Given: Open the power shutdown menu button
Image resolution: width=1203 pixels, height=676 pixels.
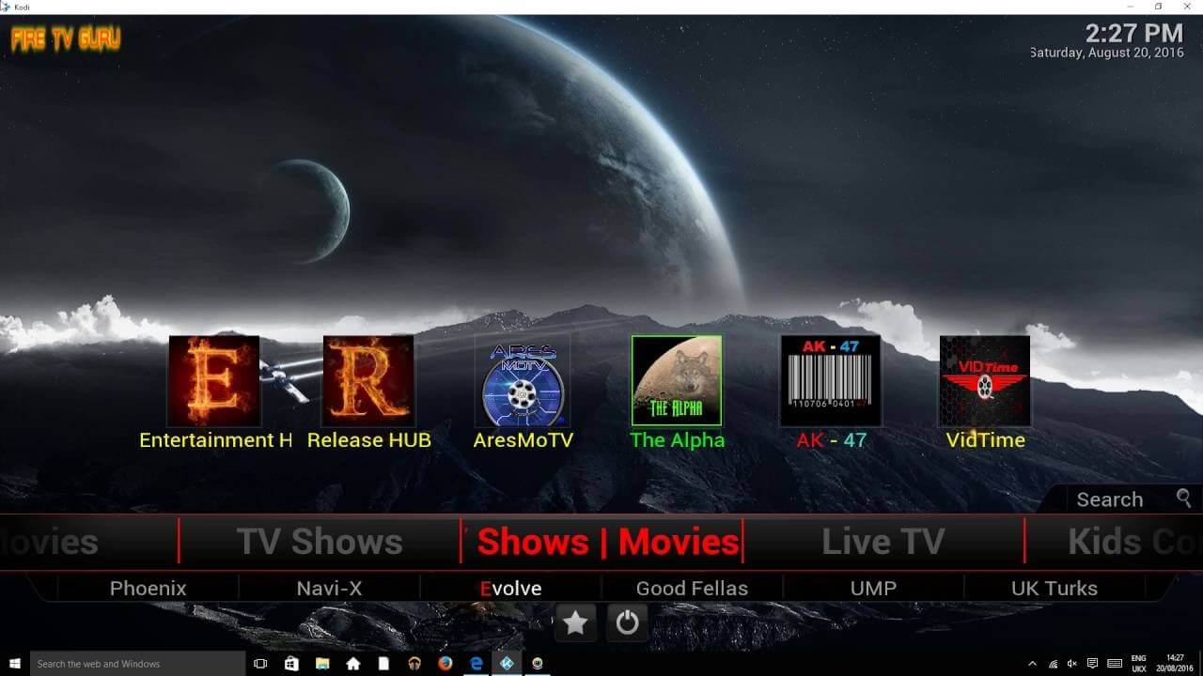Looking at the screenshot, I should (627, 622).
